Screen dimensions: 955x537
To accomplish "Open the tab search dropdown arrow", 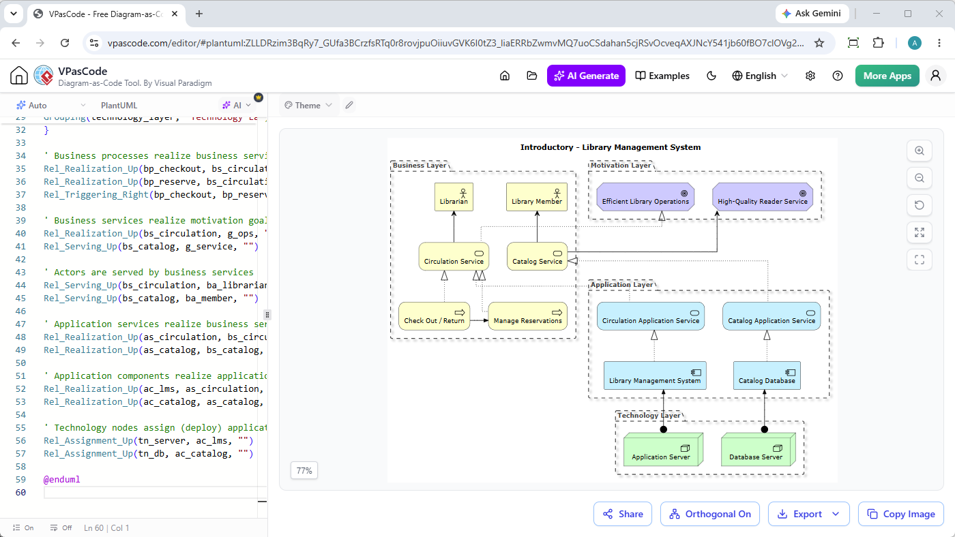I will [x=14, y=14].
